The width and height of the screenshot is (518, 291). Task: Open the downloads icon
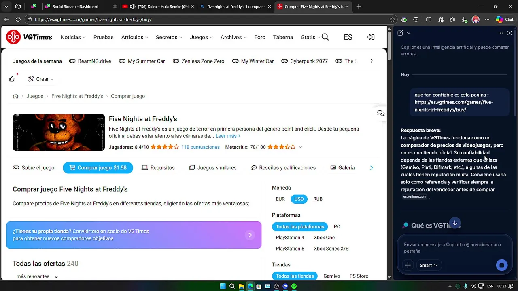pyautogui.click(x=464, y=19)
